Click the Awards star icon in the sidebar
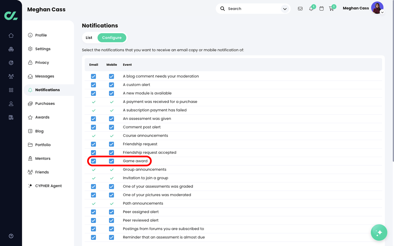394x246 pixels. [30, 117]
